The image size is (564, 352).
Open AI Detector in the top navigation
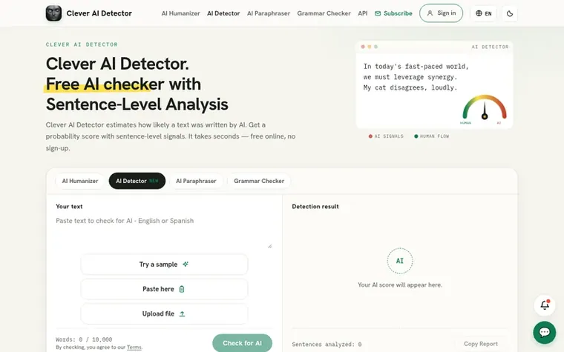pos(223,13)
